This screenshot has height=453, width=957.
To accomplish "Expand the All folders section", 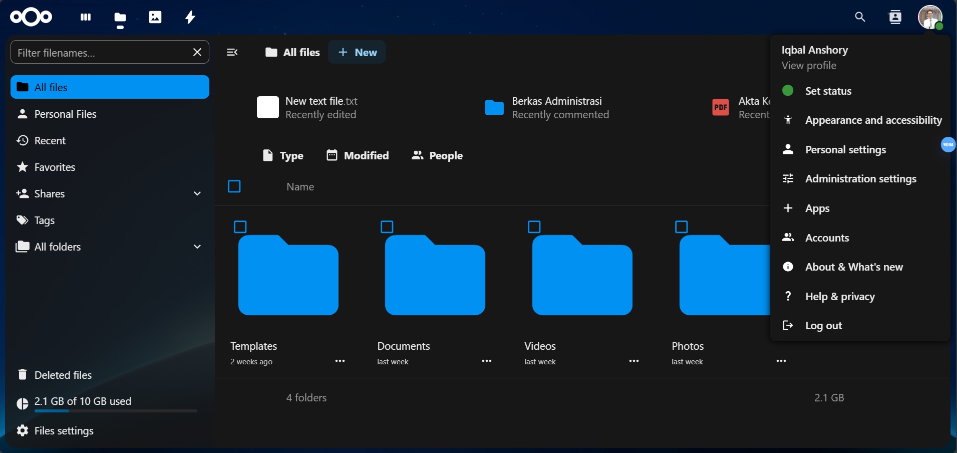I will coord(197,247).
